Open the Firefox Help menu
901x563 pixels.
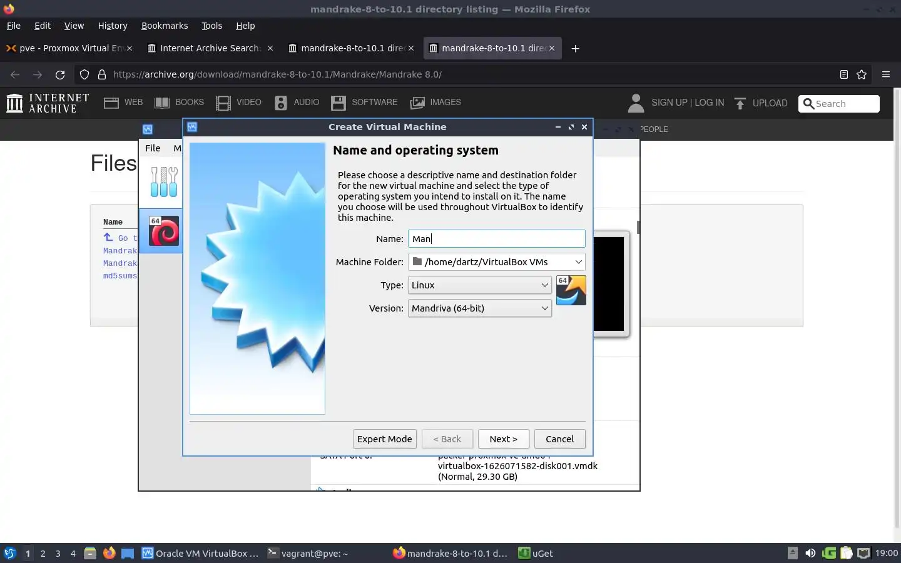pos(245,26)
